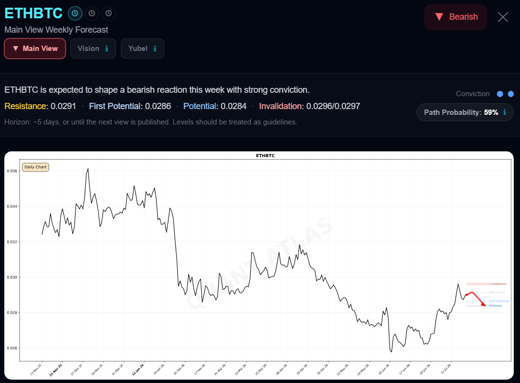Click the blue Potential line label on chart
The image size is (520, 383).
[x=496, y=306]
